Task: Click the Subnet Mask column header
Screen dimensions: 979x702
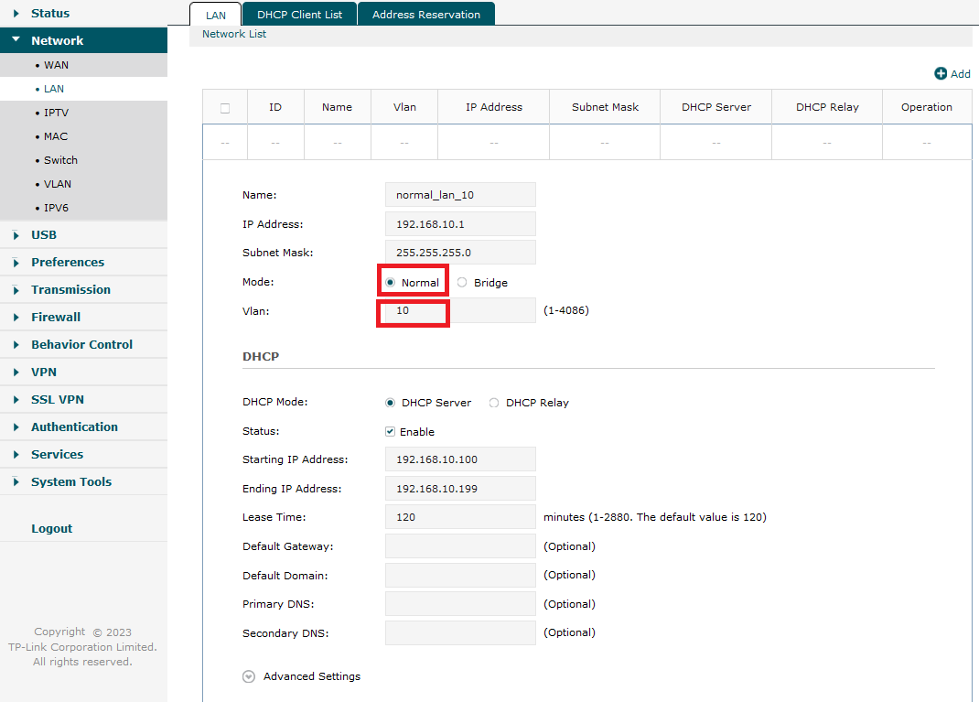Action: 605,107
